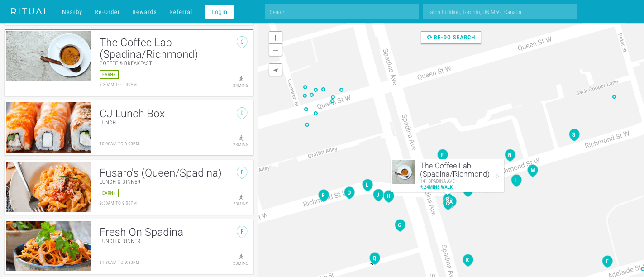The image size is (644, 277).
Task: Open The Coffee Lab card coffee photo
Action: (x=49, y=56)
